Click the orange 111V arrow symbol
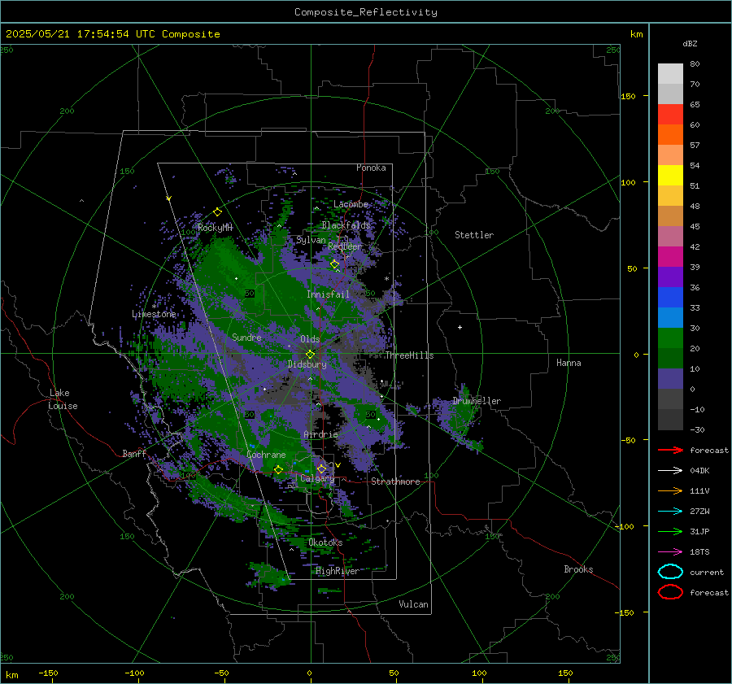This screenshot has height=684, width=732. click(670, 490)
